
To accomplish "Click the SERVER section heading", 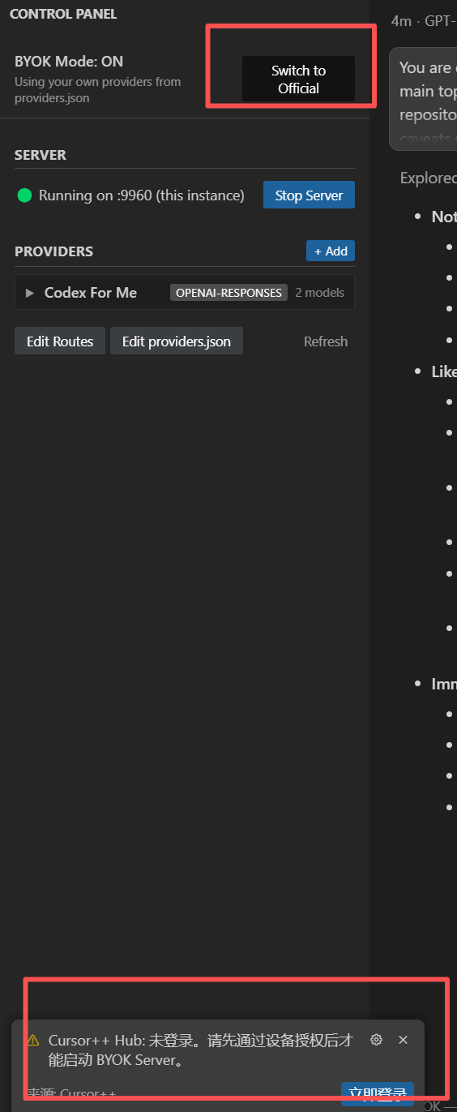I will coord(41,155).
